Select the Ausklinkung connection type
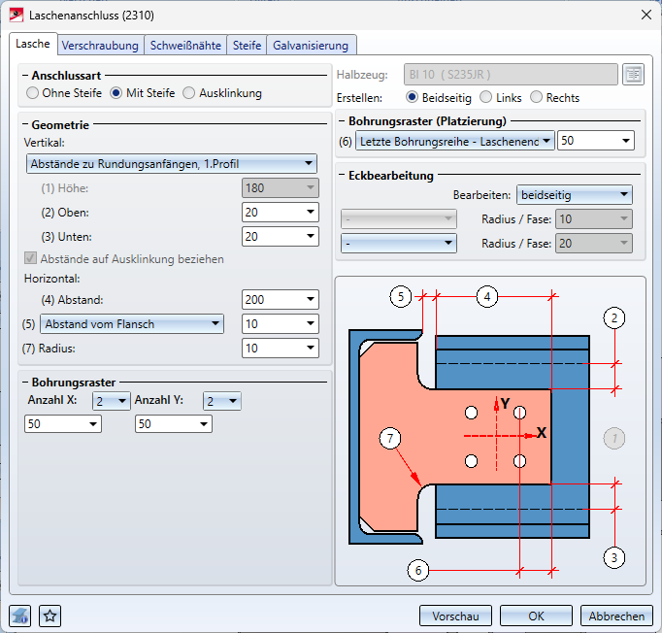Viewport: 662px width, 633px height. [189, 93]
